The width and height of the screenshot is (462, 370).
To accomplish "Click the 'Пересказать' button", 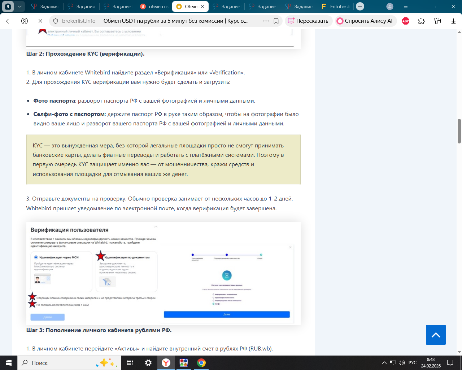I will click(x=309, y=21).
